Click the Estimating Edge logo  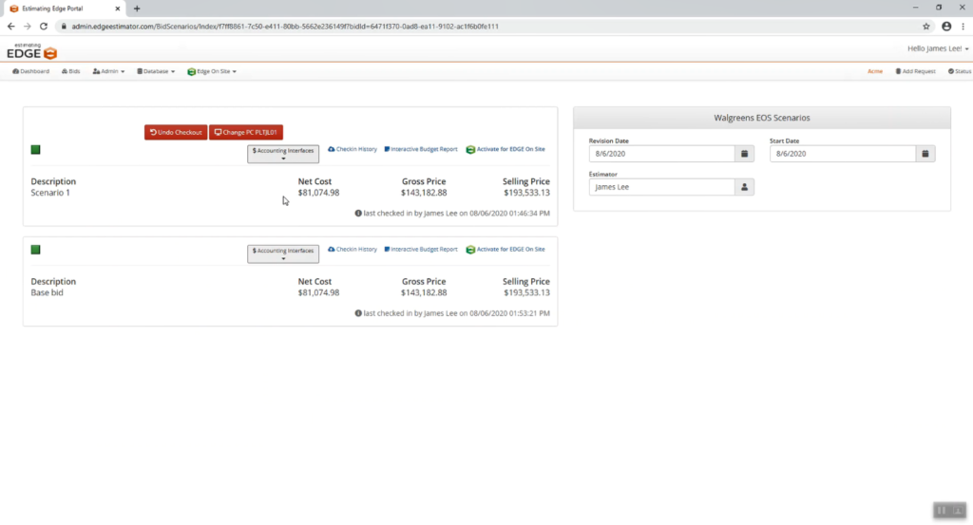(x=32, y=50)
